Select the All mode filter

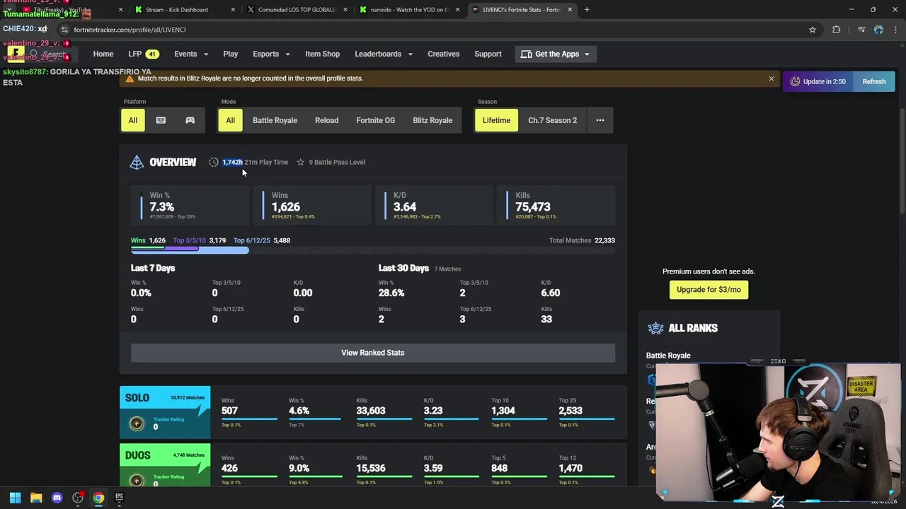230,120
